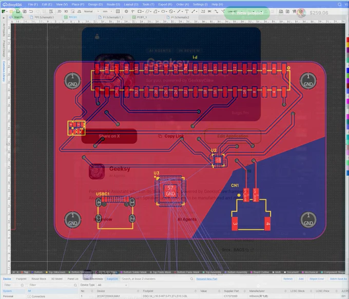This screenshot has width=349, height=299.
Task: Click Copy Link
Action: coord(171,136)
